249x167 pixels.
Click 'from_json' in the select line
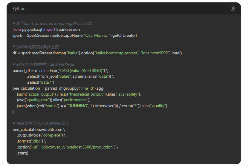pyautogui.click(x=48, y=76)
